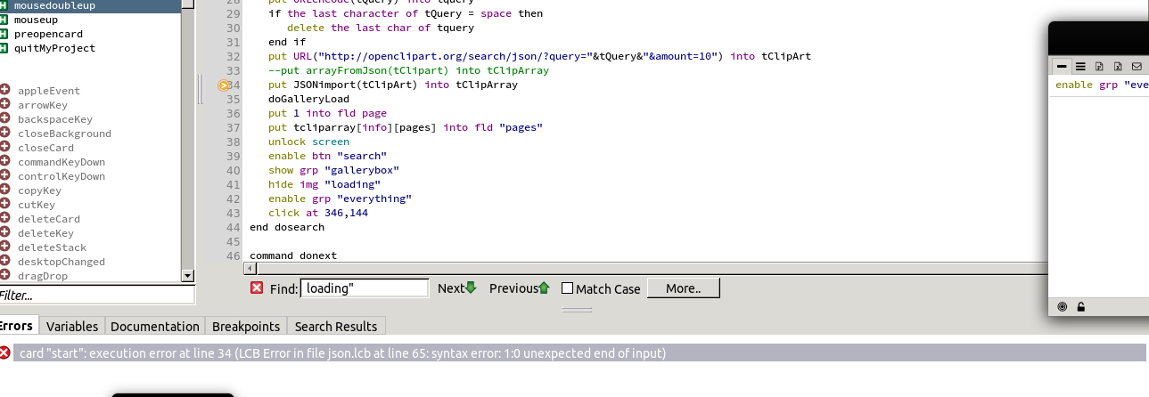Click the handler list scroll-down arrow

click(187, 276)
